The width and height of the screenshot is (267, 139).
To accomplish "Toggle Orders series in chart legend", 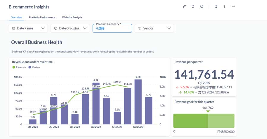I will [34, 67].
